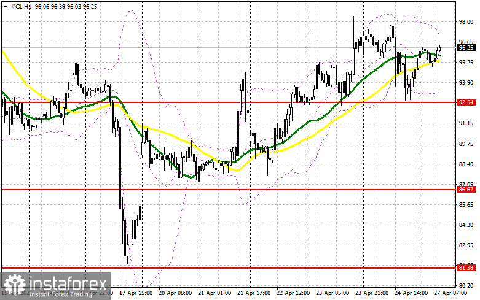Image resolution: width=480 pixels, height=300 pixels.
Task: Click the triangle arrow beside #CL,H1 title
Action: (6, 6)
